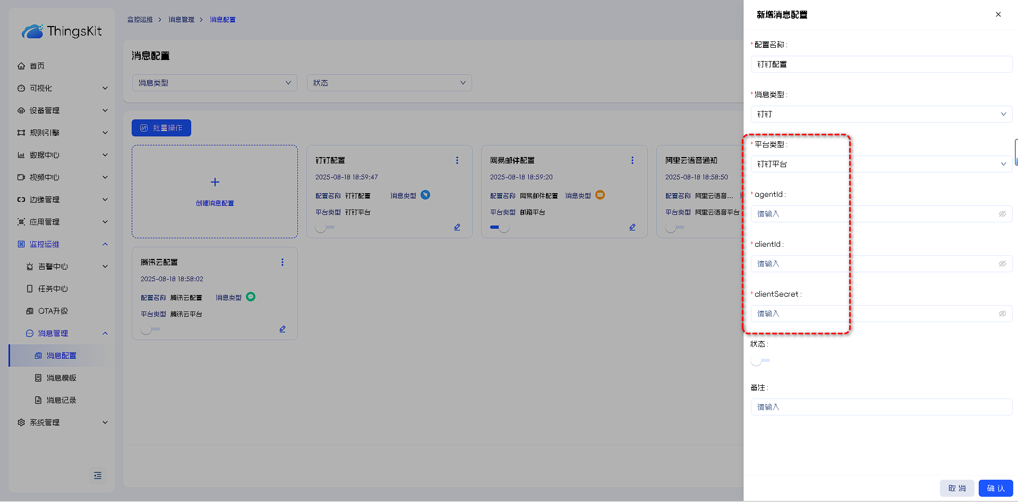Expand the 设备管理 sidebar menu
The width and height of the screenshot is (1018, 502).
[62, 110]
